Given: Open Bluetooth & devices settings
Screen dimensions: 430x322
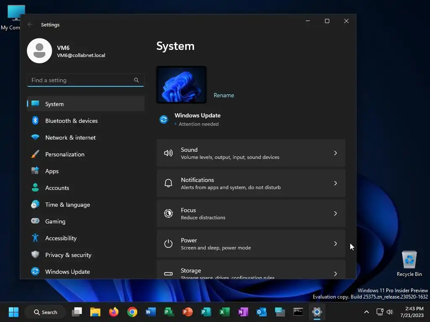Looking at the screenshot, I should (x=86, y=121).
